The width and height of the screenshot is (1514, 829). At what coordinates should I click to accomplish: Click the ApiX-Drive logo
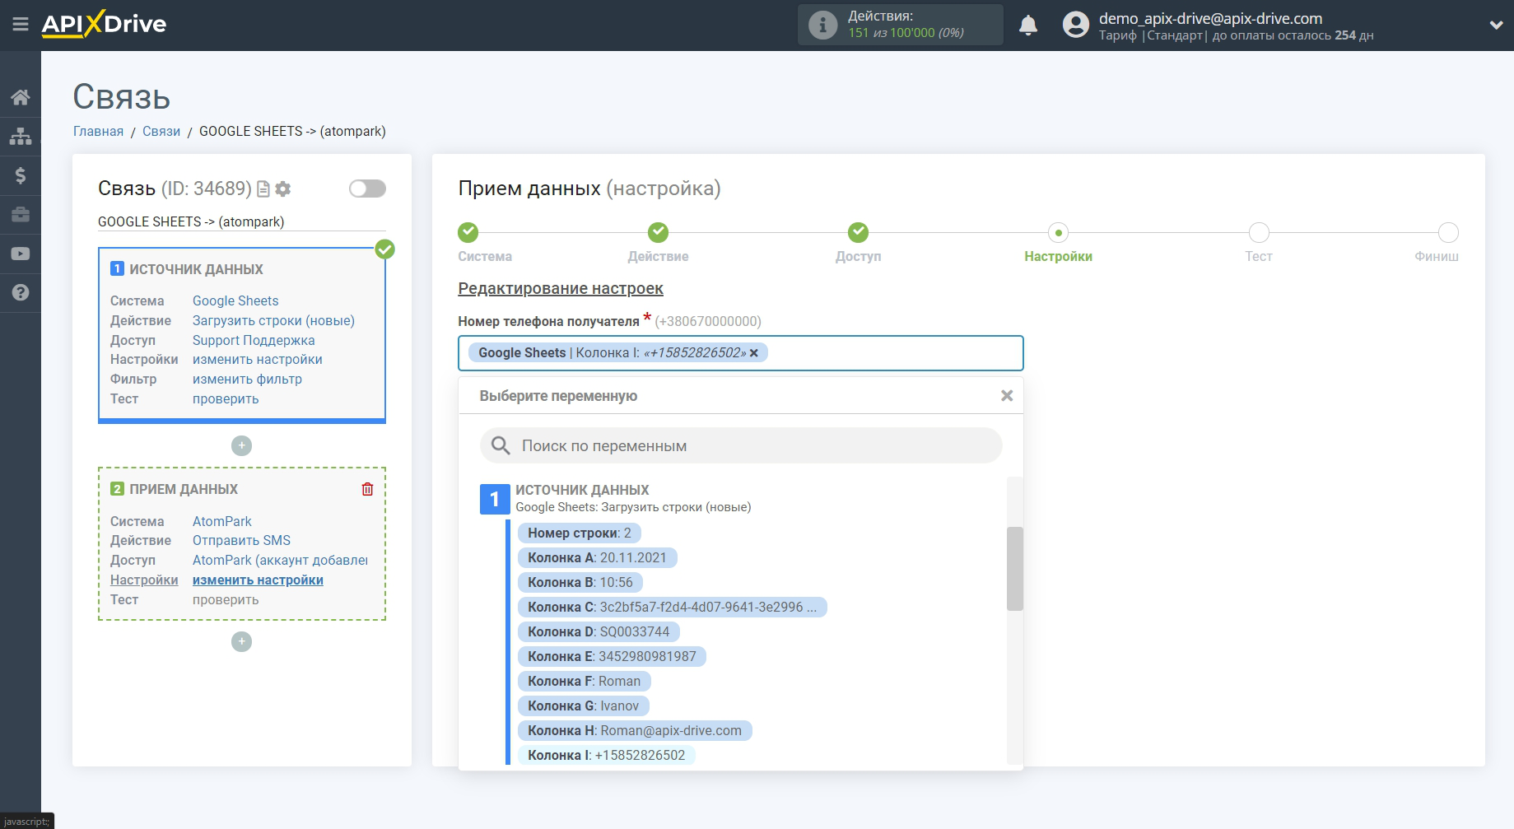tap(104, 24)
